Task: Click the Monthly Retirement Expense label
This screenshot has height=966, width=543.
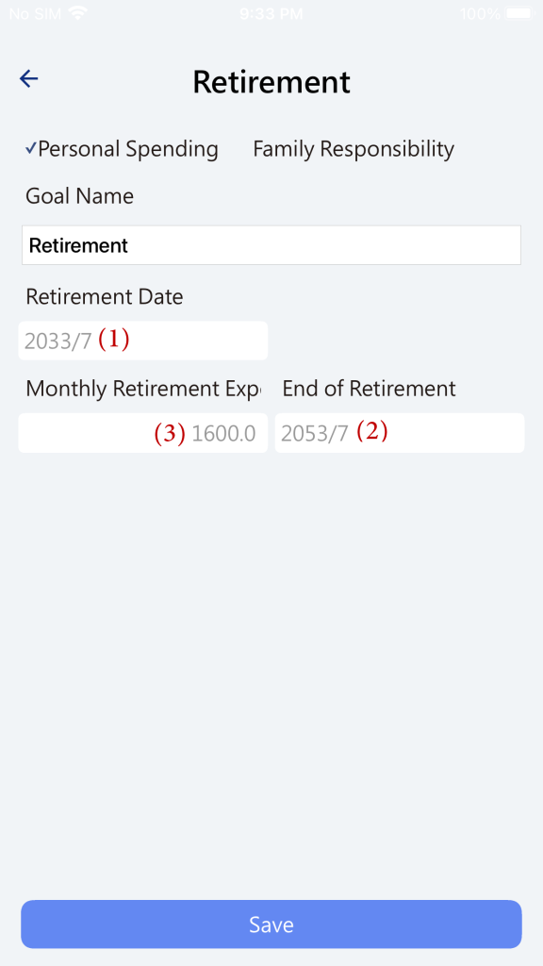Action: coord(143,389)
